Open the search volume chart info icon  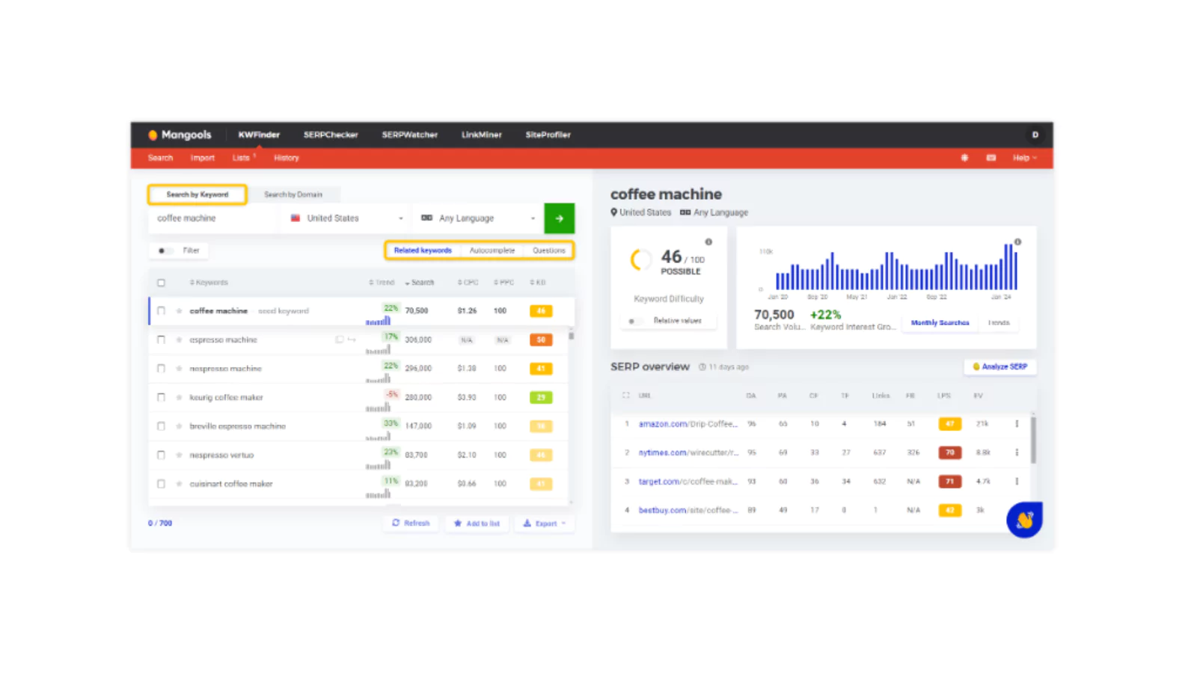(1017, 242)
